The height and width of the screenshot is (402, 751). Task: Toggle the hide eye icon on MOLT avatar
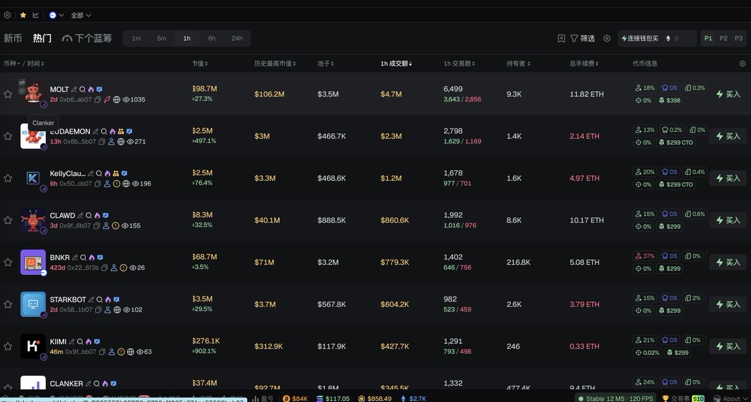[22, 83]
